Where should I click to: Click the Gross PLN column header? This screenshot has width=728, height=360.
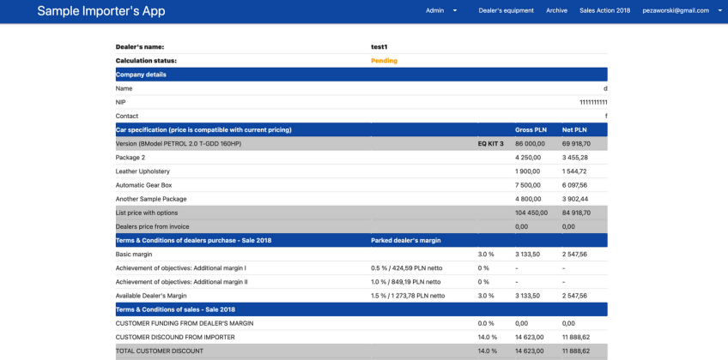click(x=530, y=130)
